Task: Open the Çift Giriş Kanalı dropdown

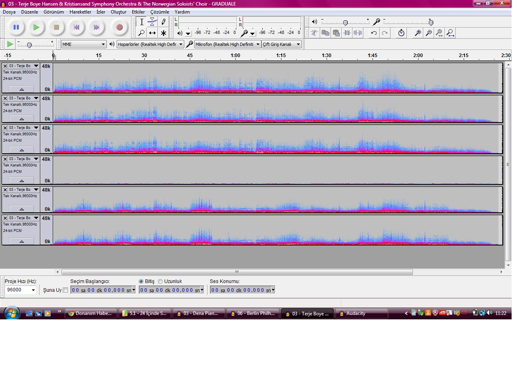Action: pos(281,44)
